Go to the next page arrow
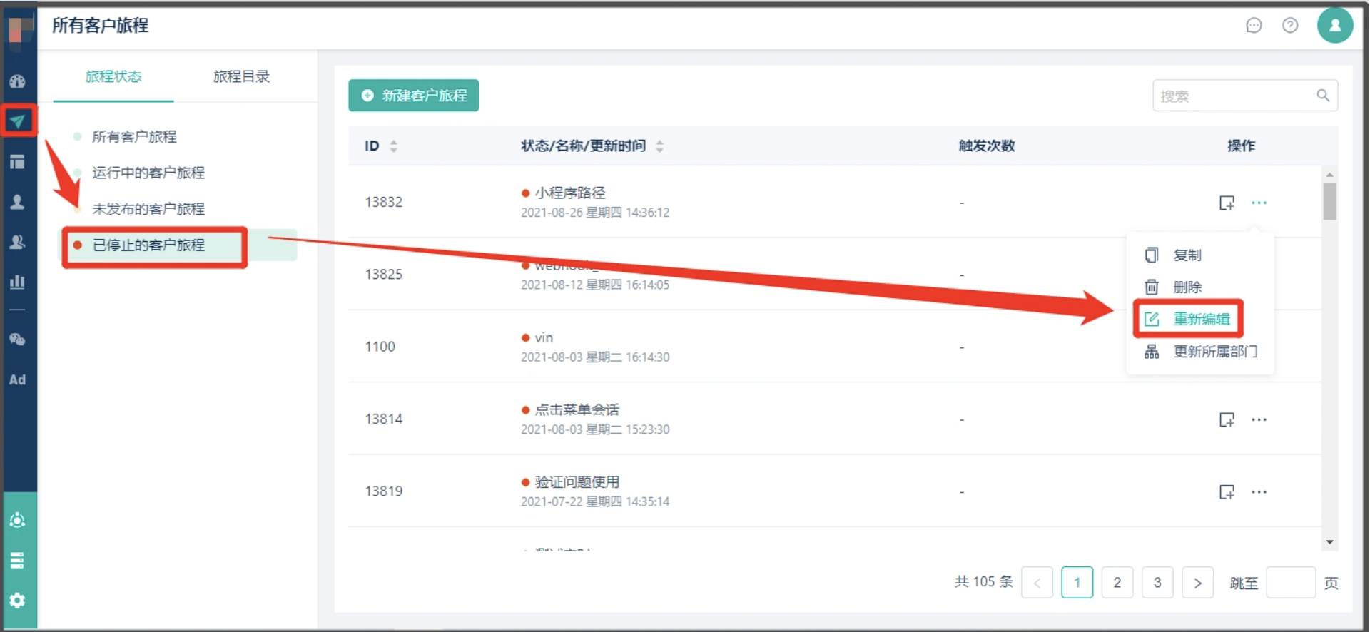 1197,583
